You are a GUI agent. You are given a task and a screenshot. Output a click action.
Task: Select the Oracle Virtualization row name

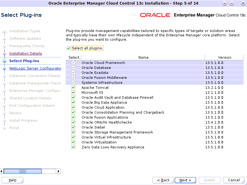99,142
